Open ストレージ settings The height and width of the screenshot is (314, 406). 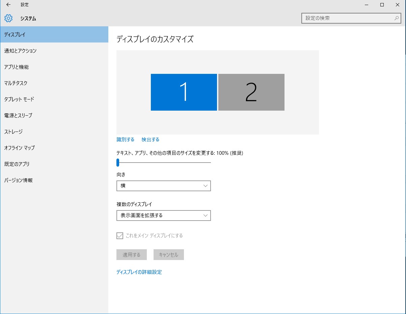coord(13,132)
